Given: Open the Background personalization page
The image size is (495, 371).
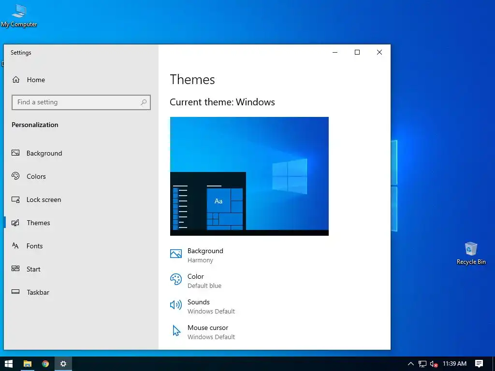Looking at the screenshot, I should (81, 153).
